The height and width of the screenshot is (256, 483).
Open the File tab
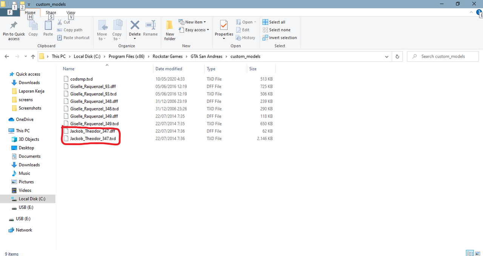click(x=10, y=12)
